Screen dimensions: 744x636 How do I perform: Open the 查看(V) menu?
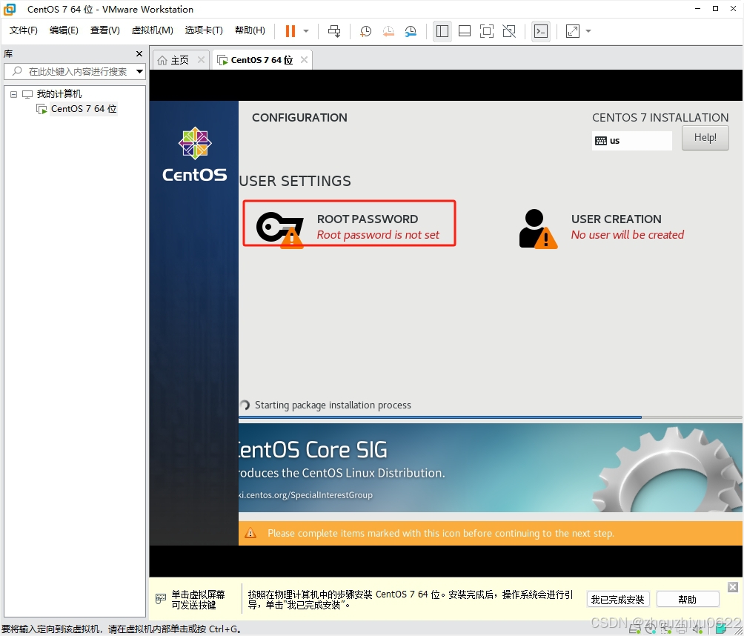point(105,30)
